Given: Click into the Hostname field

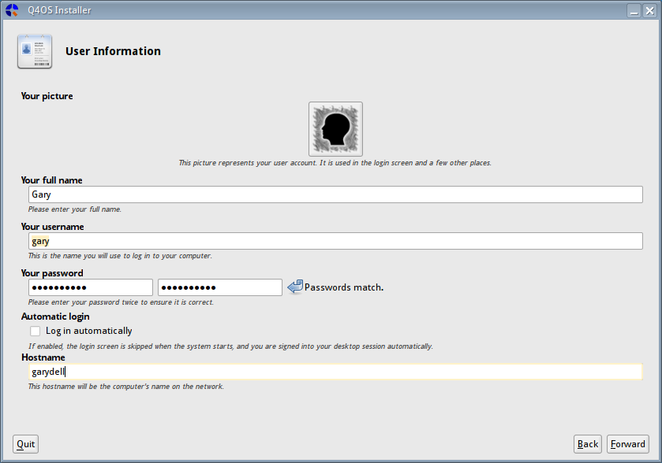Looking at the screenshot, I should pos(335,372).
